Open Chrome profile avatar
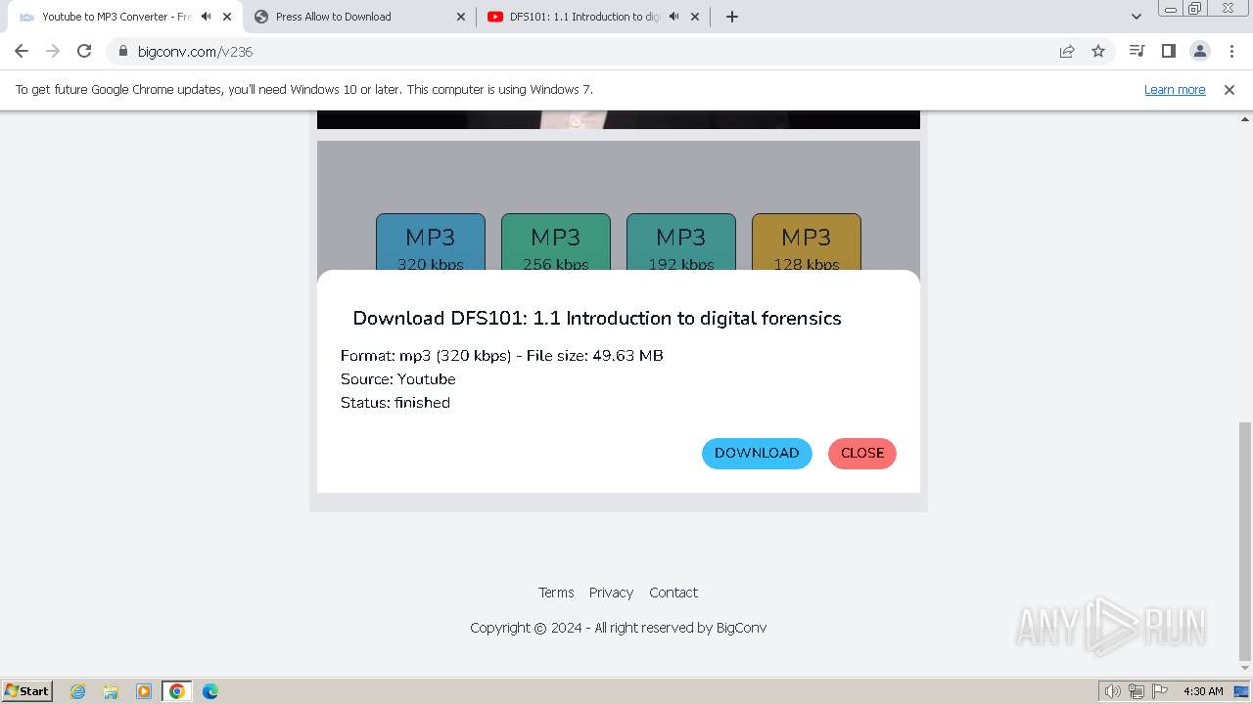1253x704 pixels. point(1199,51)
